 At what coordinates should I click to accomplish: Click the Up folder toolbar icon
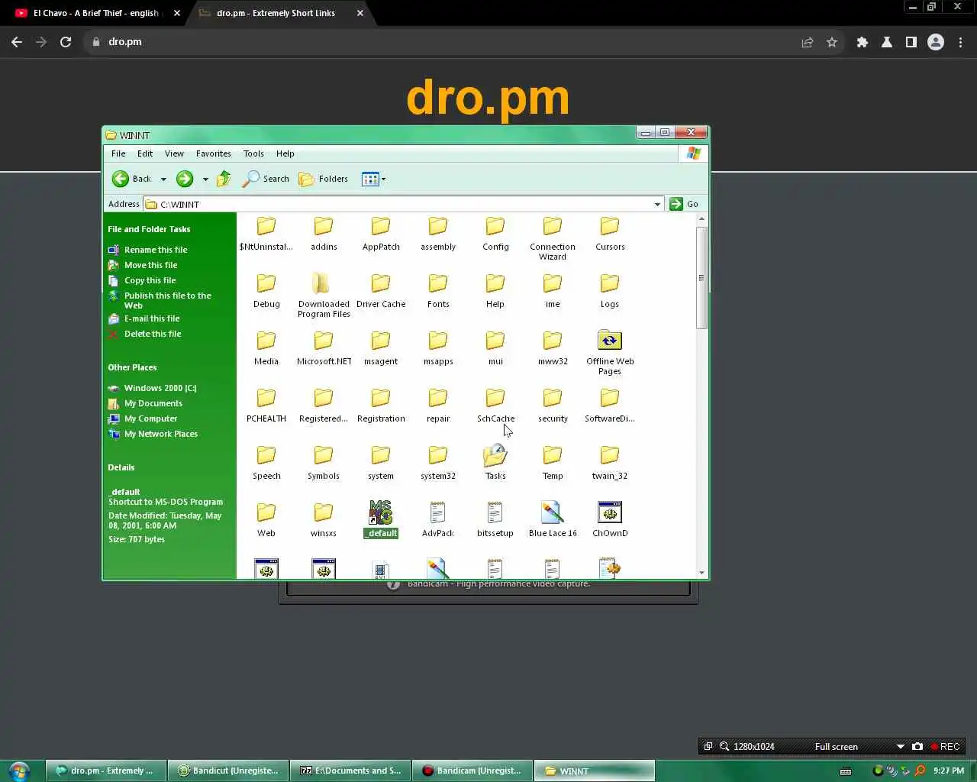[x=224, y=179]
